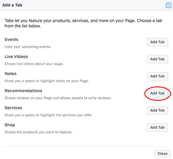This screenshot has height=159, width=173.
Task: Click the Close button at the bottom
Action: tap(163, 153)
